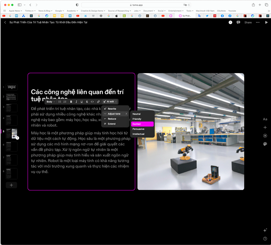The image size is (271, 245).
Task: Apply inline code formatting
Action: click(92, 102)
